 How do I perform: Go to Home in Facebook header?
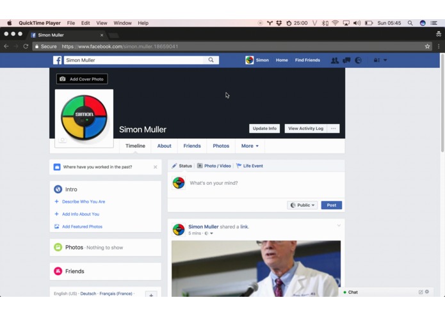pos(282,60)
